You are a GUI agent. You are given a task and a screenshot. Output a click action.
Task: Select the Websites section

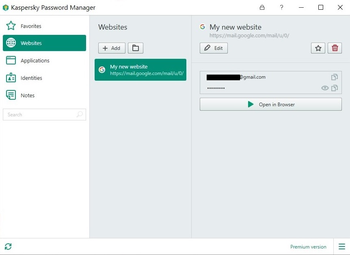pyautogui.click(x=44, y=43)
